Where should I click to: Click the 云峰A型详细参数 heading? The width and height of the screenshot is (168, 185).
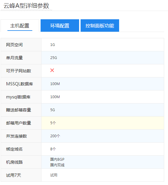pos(26,6)
